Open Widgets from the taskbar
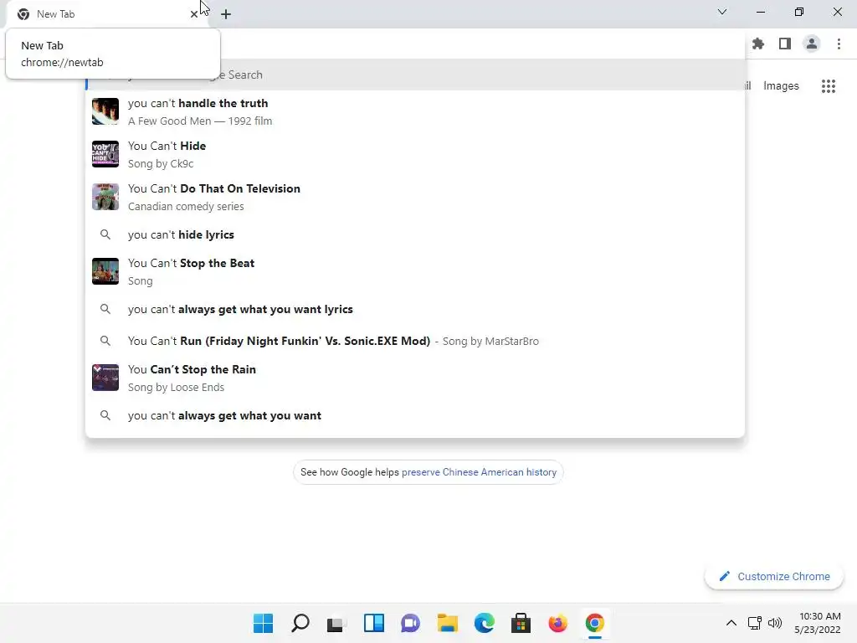 (x=374, y=623)
